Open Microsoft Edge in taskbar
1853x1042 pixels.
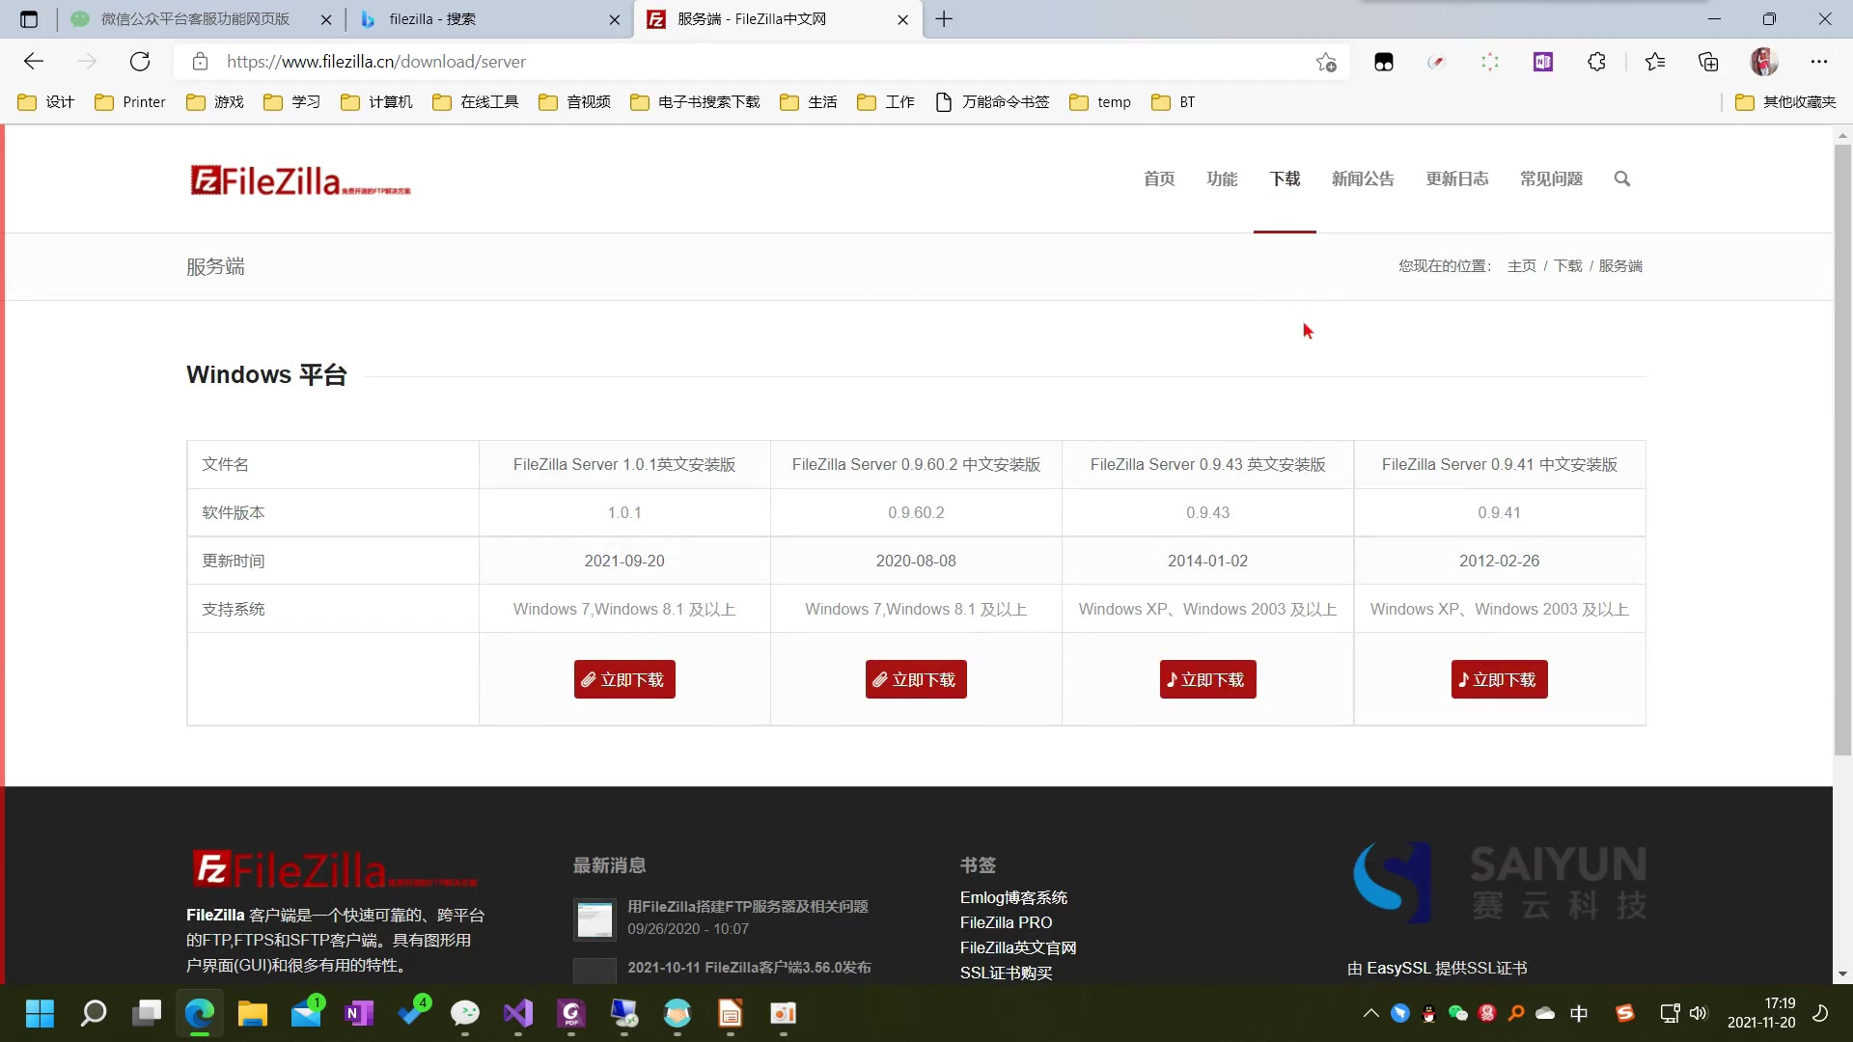200,1013
